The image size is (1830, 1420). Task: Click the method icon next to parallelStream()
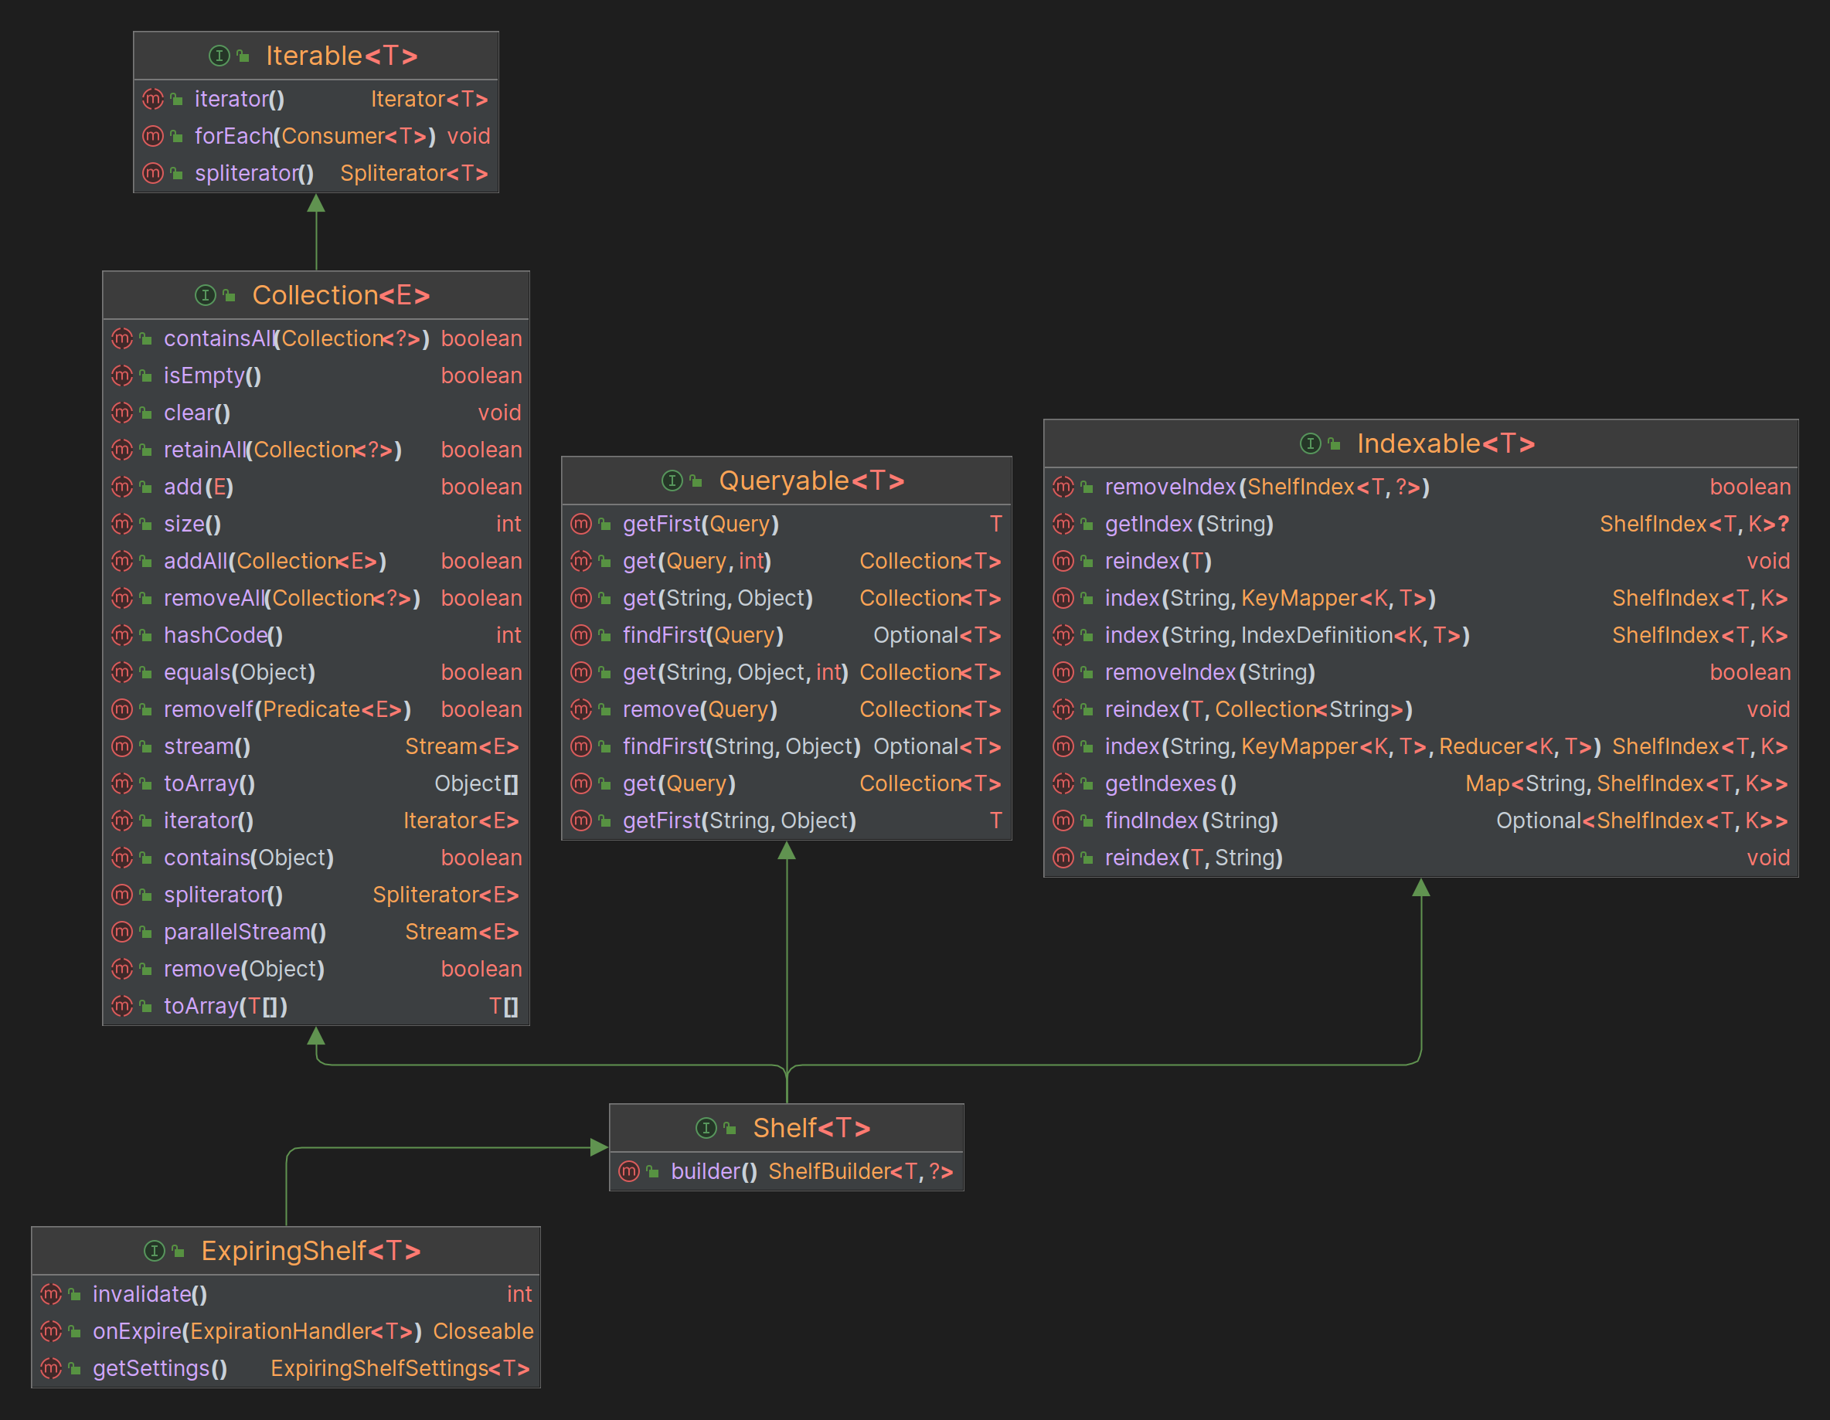(122, 933)
